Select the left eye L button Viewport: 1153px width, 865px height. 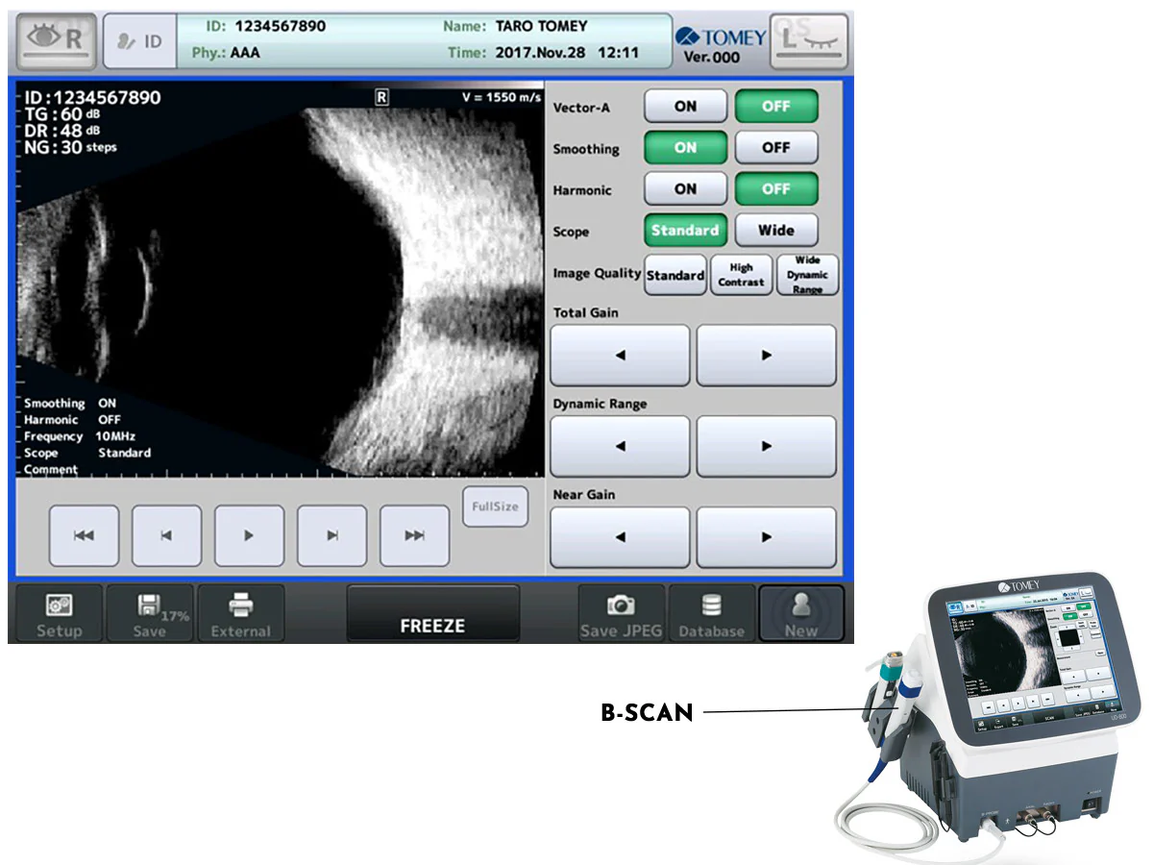point(809,40)
